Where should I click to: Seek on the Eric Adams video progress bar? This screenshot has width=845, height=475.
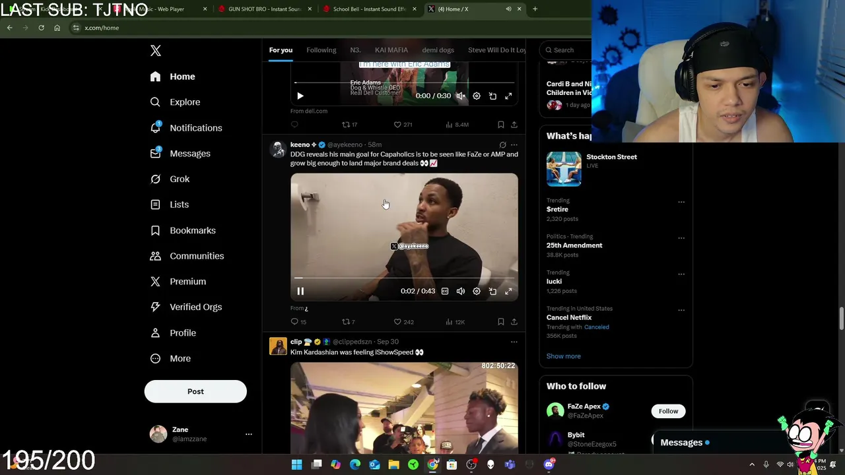tap(404, 83)
